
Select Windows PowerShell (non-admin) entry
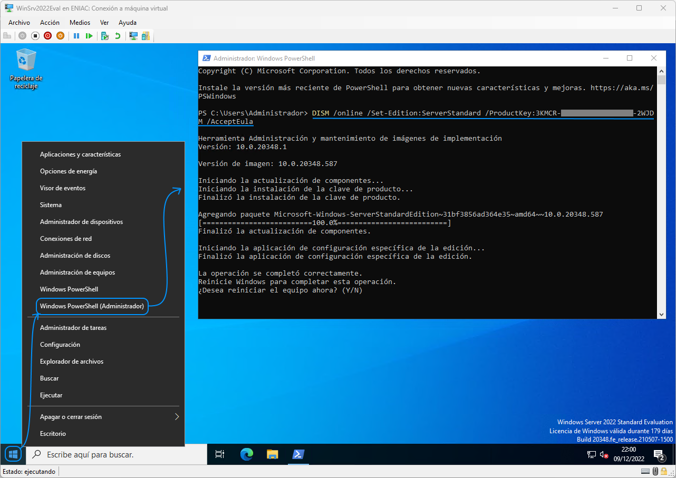click(x=103, y=289)
